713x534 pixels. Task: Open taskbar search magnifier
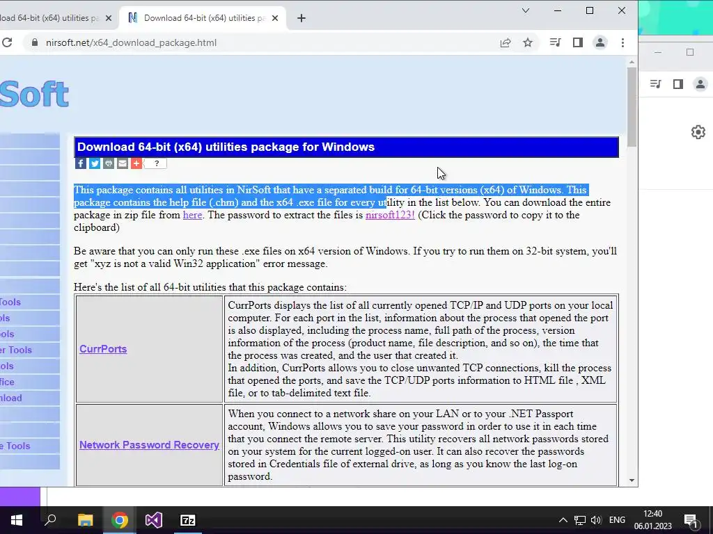tap(50, 520)
